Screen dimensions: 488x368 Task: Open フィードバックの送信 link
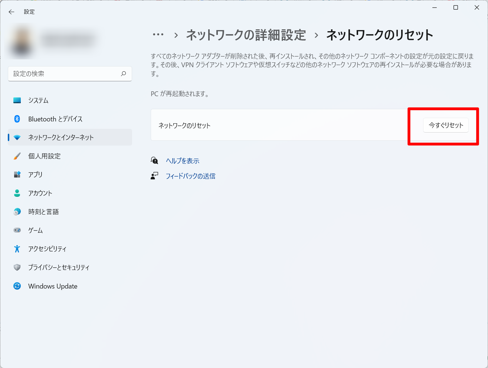(x=190, y=176)
